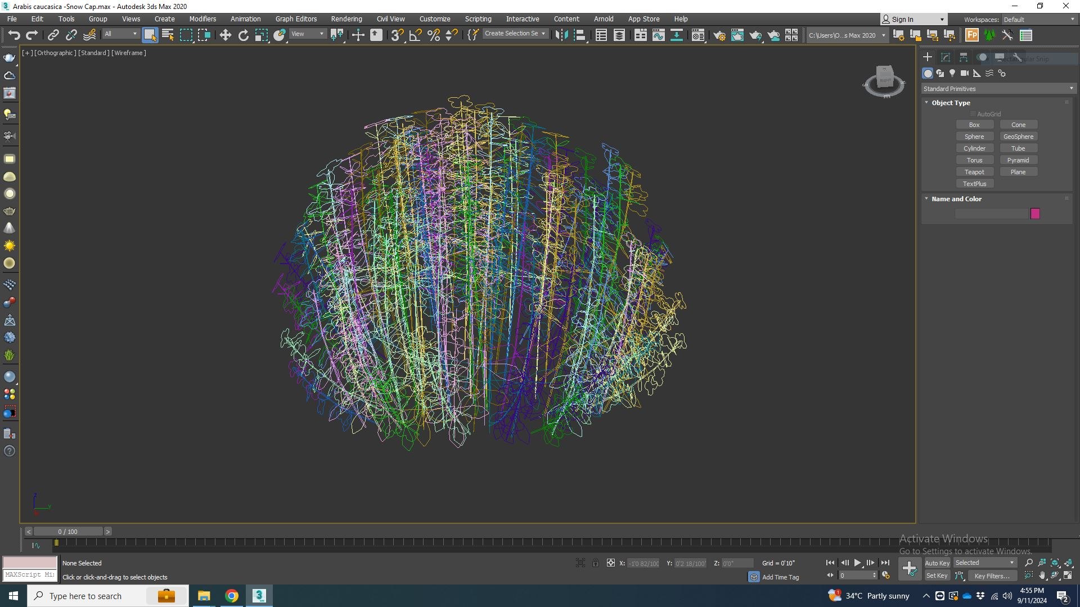
Task: Open the Scripting menu
Action: click(x=478, y=19)
